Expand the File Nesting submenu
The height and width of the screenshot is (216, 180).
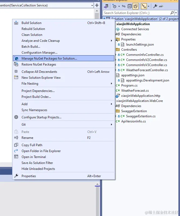point(64,84)
